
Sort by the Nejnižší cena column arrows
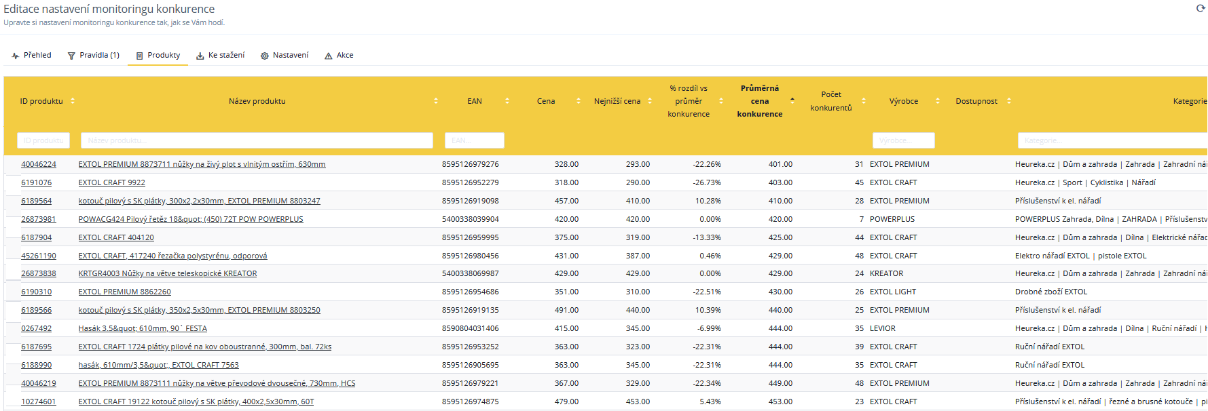coord(650,101)
